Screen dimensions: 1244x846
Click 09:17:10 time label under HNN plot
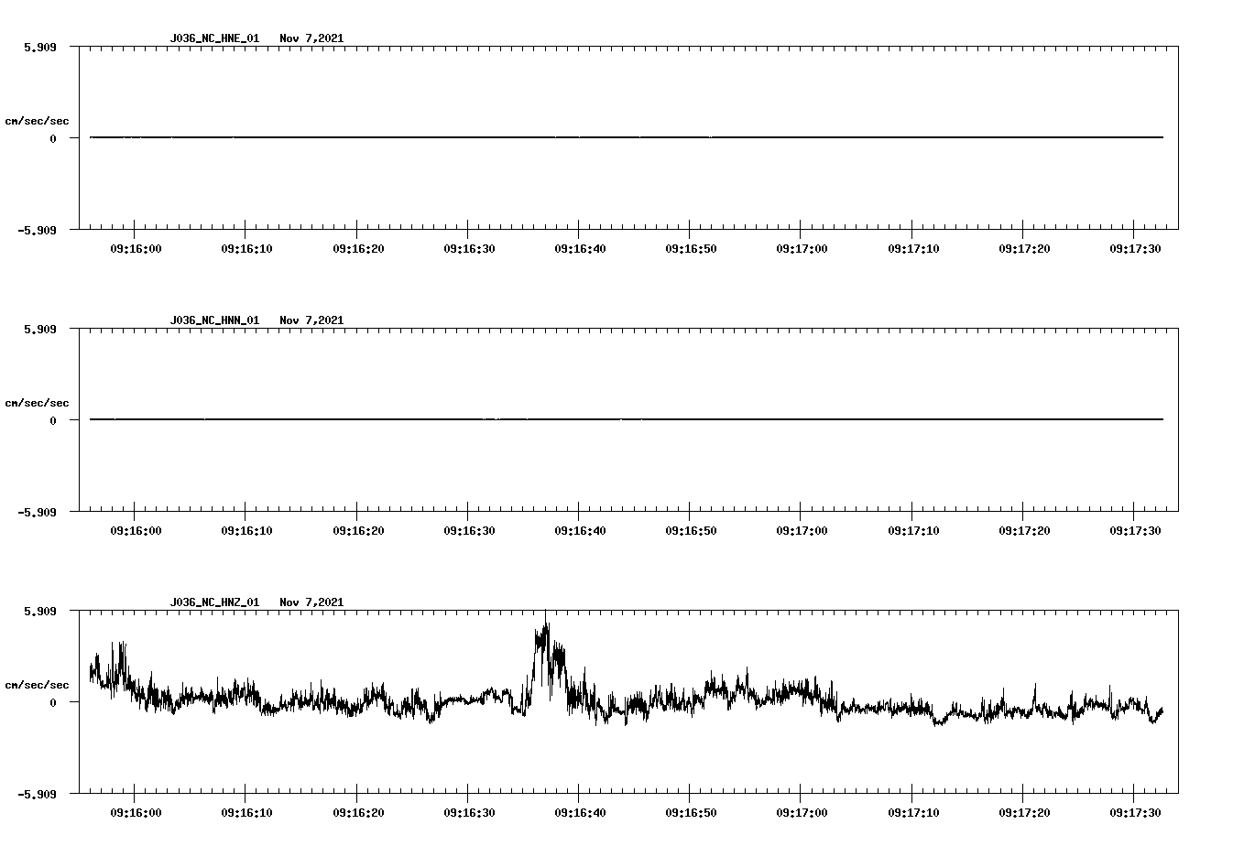[x=913, y=531]
